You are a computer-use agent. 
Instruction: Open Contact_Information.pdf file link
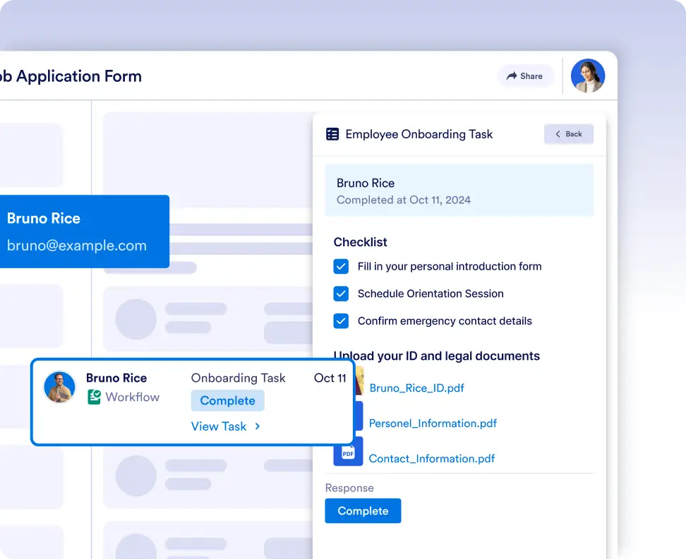[431, 459]
